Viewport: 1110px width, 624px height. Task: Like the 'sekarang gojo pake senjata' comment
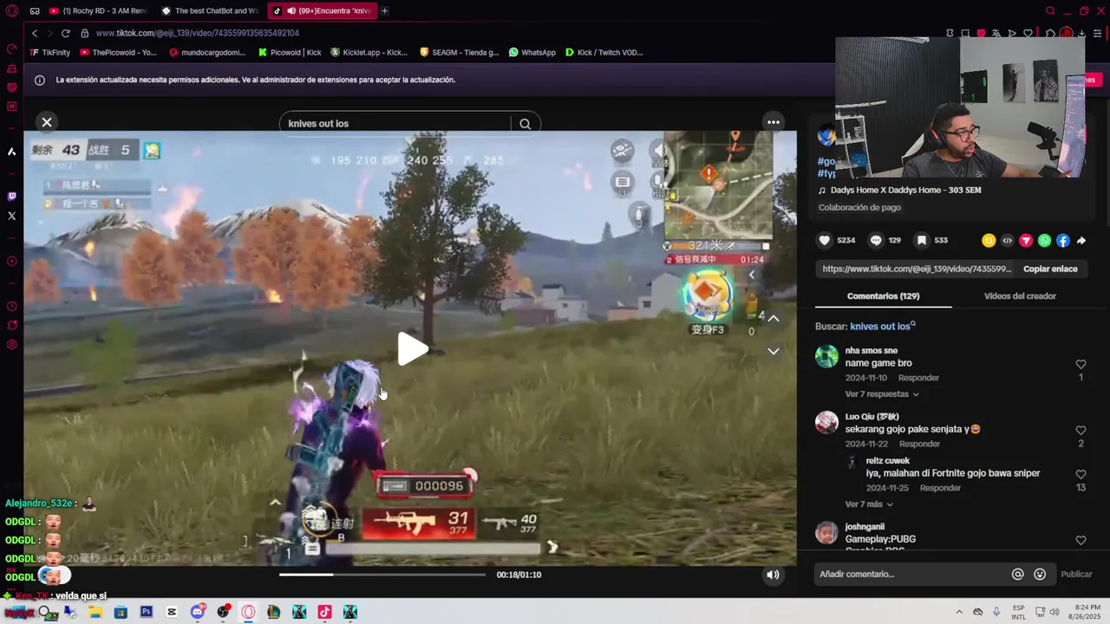[x=1081, y=430]
